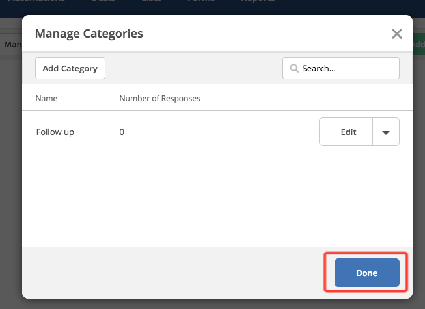The image size is (425, 309).
Task: Open the Deals menu in top navigation
Action: point(103,2)
